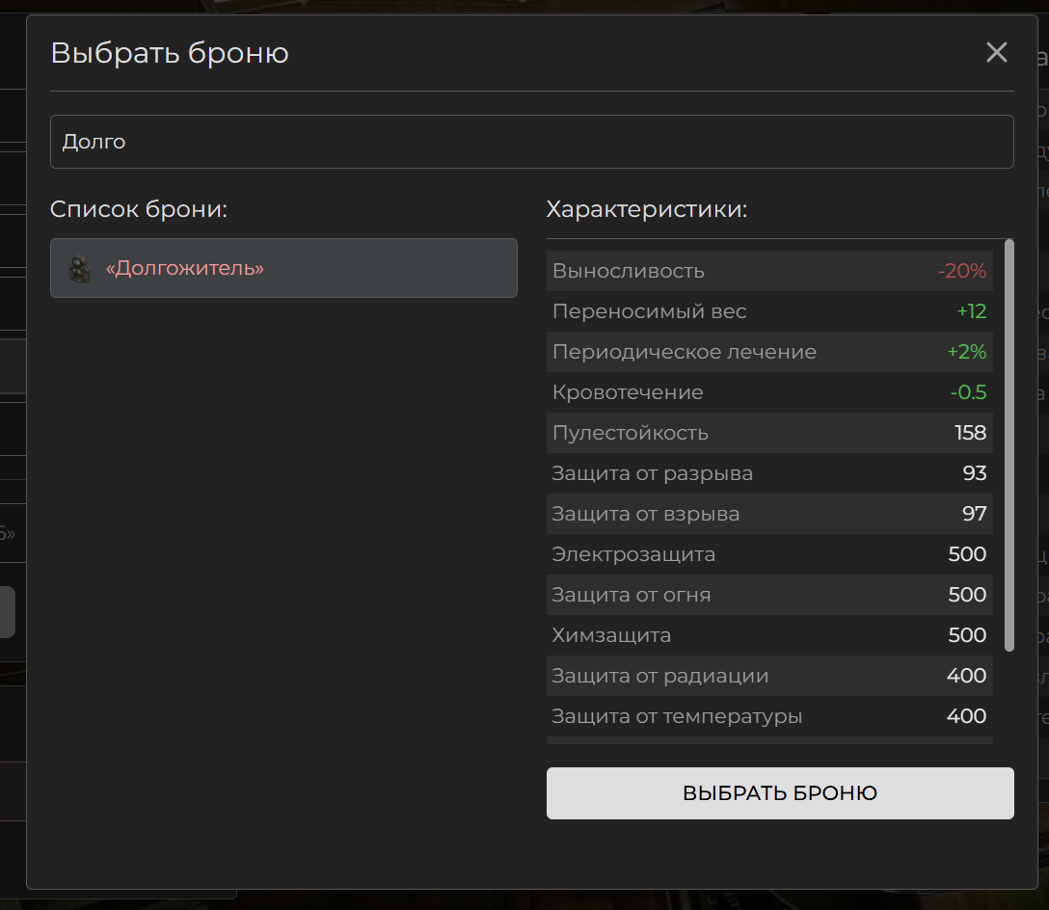The height and width of the screenshot is (910, 1049).
Task: Click the Кровотечение stat row
Action: tap(769, 392)
